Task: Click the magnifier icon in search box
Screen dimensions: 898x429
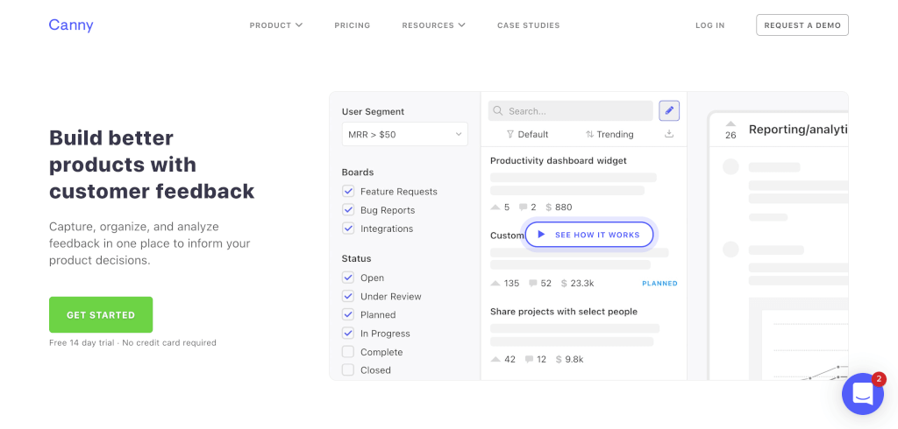Action: pyautogui.click(x=498, y=111)
